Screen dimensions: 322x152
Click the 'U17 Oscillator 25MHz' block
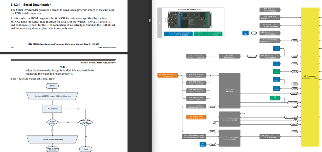point(194,137)
